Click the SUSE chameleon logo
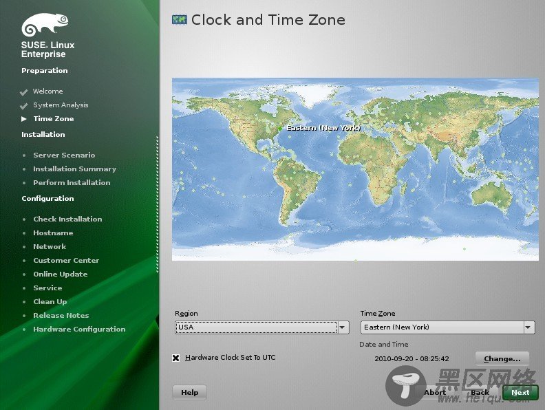Screen dimensions: 545x410 click(45, 25)
